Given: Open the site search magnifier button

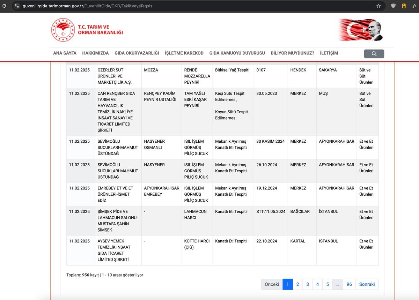Looking at the screenshot, I should coord(374,54).
